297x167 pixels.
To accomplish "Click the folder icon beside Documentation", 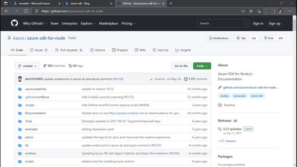I will 20,113.
